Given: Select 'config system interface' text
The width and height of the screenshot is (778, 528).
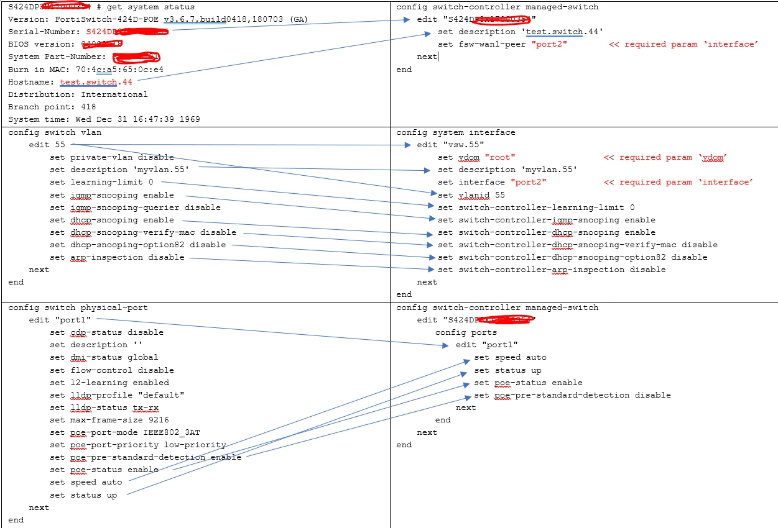Looking at the screenshot, I should (456, 132).
